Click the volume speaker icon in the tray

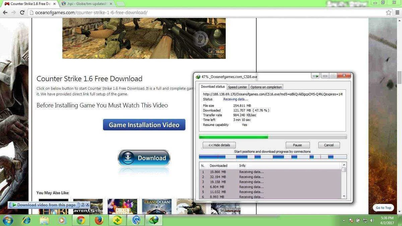(x=372, y=221)
